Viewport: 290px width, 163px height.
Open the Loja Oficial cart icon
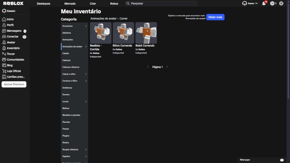[x=4, y=71]
